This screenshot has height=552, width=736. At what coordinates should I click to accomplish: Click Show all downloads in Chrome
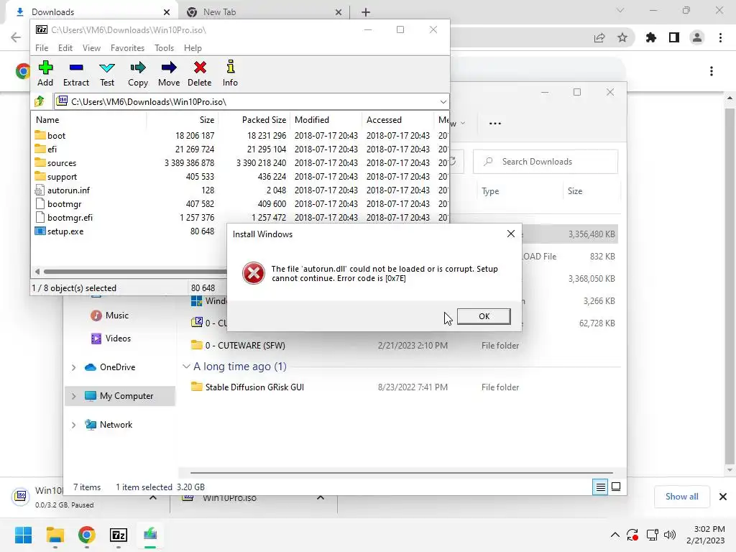681,497
